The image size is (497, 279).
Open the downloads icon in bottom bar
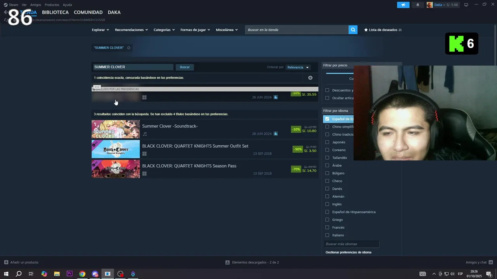228,262
